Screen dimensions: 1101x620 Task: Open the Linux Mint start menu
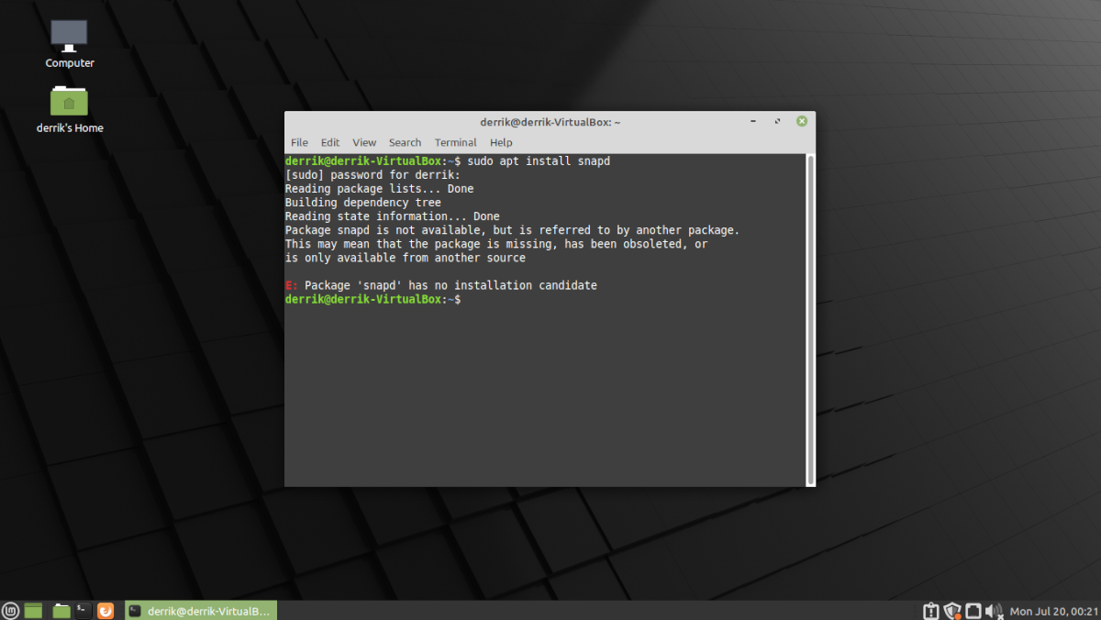coord(11,610)
